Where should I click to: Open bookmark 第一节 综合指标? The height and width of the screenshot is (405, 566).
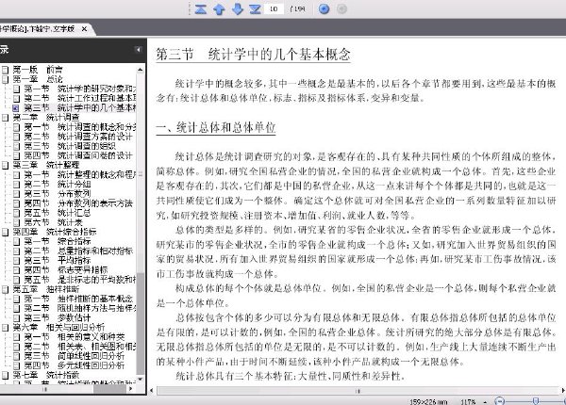click(58, 241)
